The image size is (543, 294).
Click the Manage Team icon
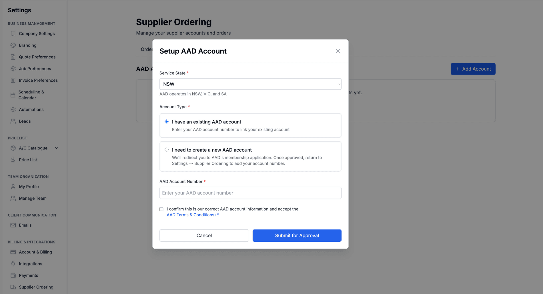[13, 198]
